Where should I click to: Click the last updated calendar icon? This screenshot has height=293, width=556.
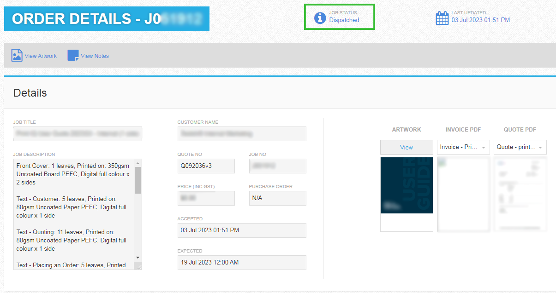coord(442,18)
